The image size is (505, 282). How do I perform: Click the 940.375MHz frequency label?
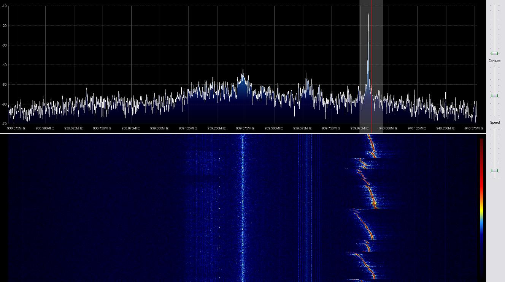(474, 128)
